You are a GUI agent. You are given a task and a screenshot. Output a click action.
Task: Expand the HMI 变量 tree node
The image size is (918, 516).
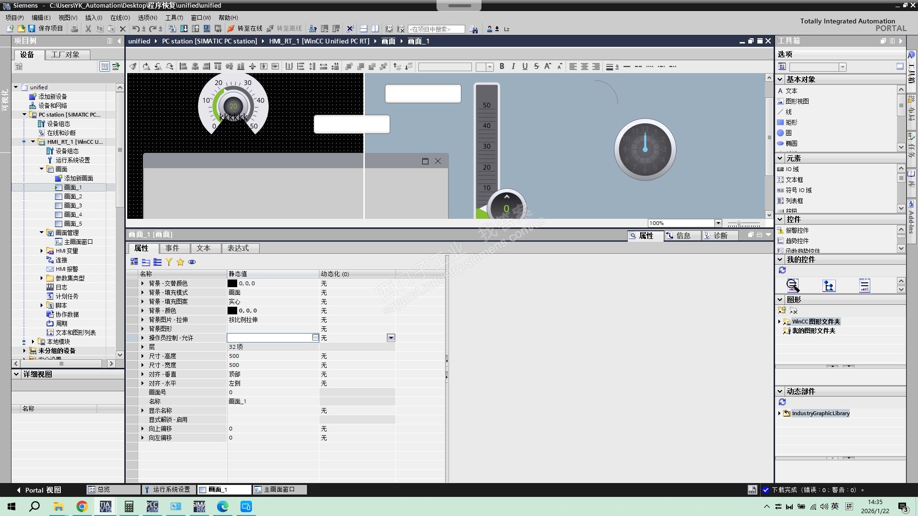[x=42, y=251]
